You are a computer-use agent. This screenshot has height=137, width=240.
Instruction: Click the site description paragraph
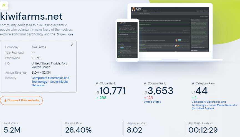point(36,30)
